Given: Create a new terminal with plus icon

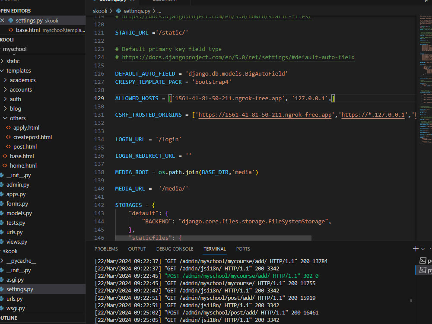Looking at the screenshot, I should [416, 249].
